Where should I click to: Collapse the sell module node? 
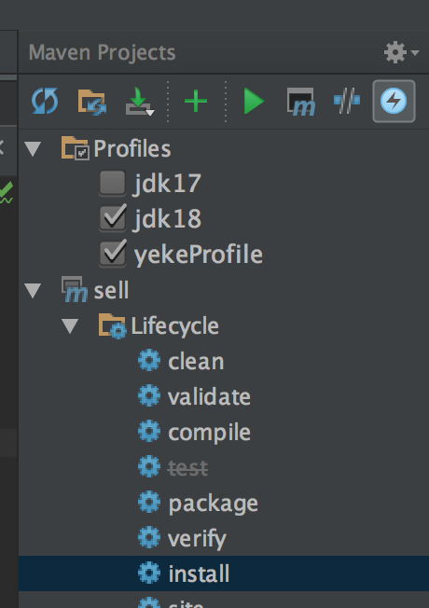[x=33, y=291]
